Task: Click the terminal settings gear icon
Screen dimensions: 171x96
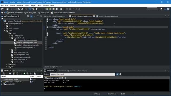Action: tap(121, 74)
